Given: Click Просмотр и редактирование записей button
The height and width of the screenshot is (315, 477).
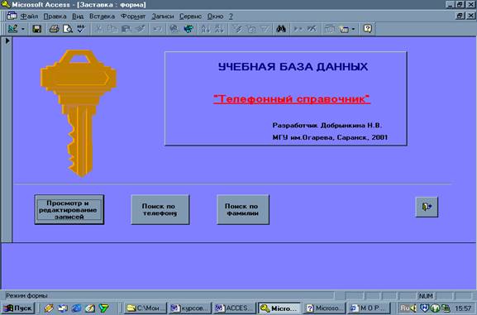Looking at the screenshot, I should coord(69,210).
